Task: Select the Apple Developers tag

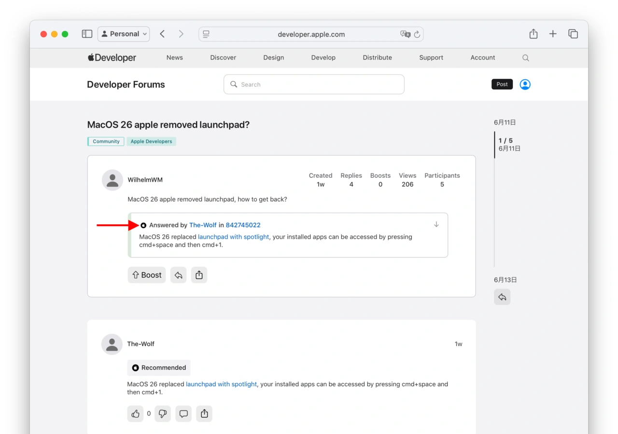Action: pos(151,142)
